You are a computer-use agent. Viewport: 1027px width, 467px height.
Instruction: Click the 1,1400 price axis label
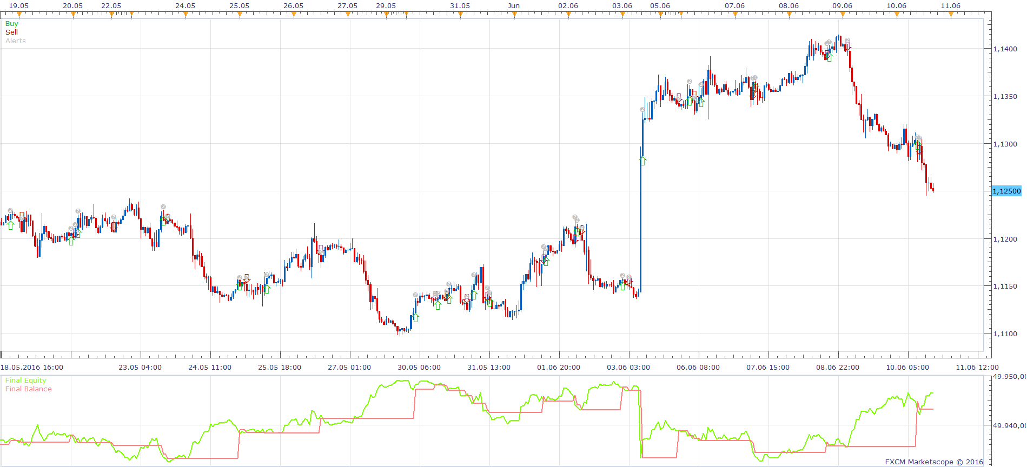point(1005,49)
